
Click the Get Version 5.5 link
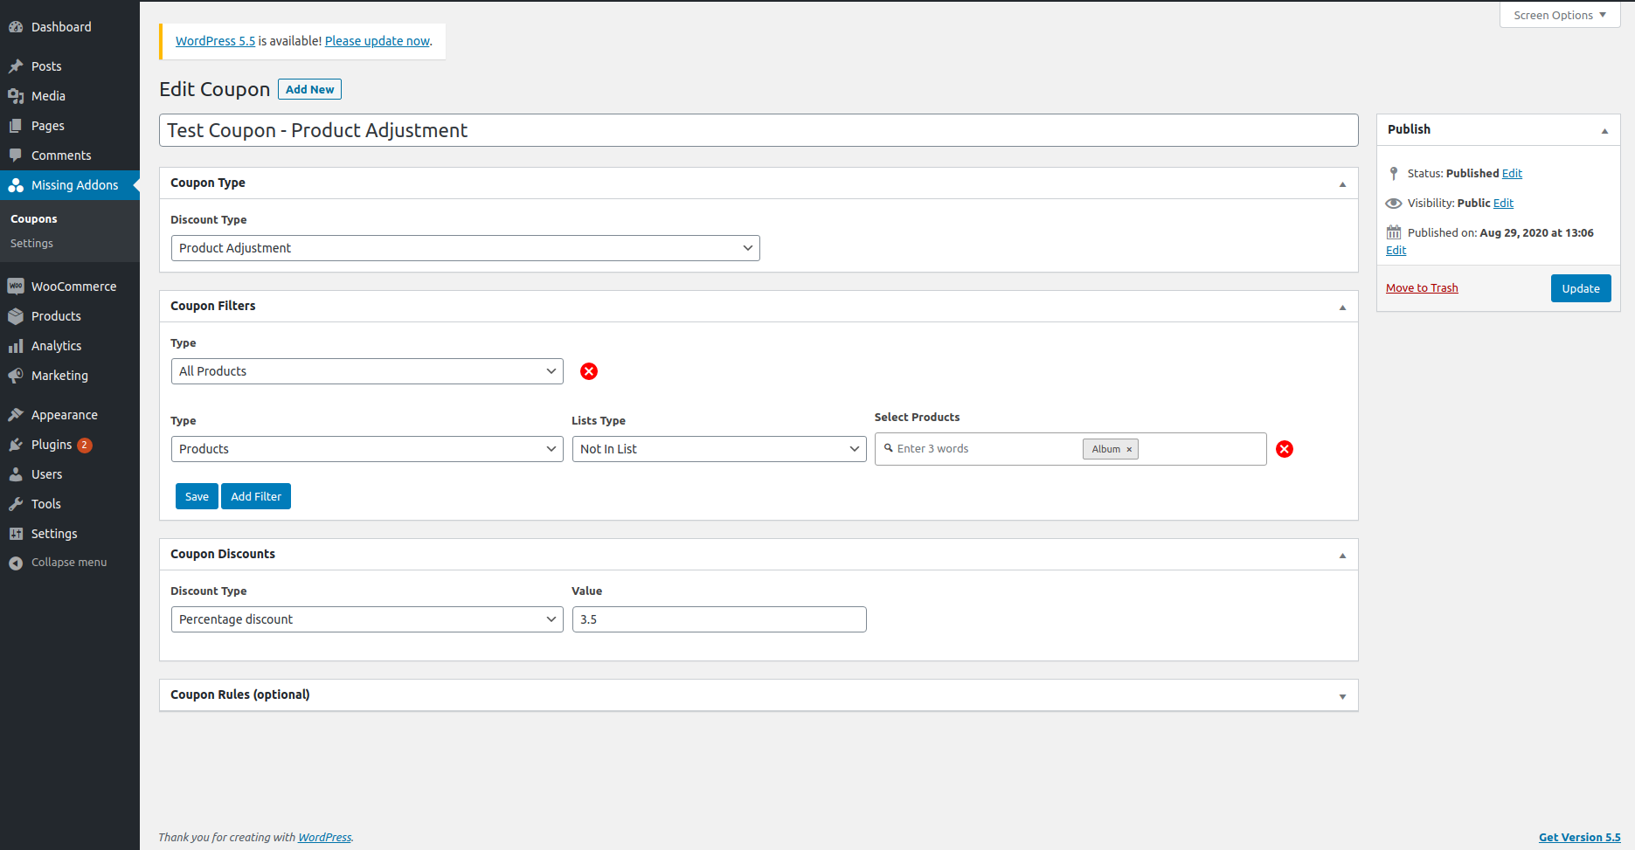pos(1580,837)
